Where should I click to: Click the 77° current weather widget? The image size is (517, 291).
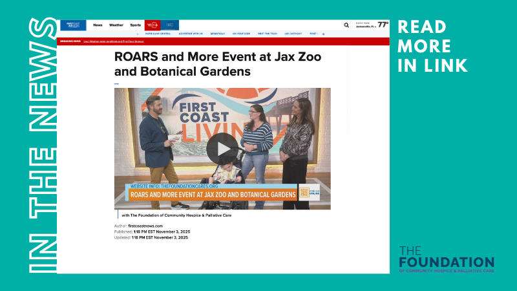[x=372, y=25]
